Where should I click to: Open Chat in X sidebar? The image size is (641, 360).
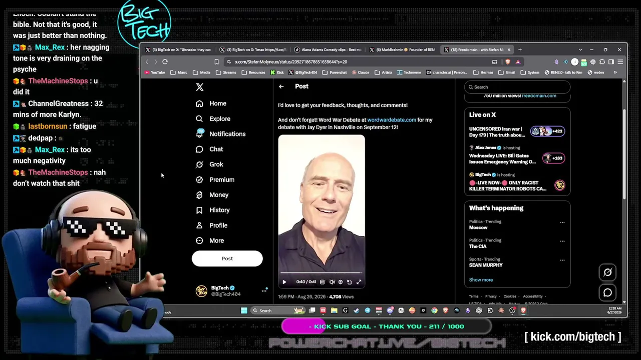click(210, 149)
